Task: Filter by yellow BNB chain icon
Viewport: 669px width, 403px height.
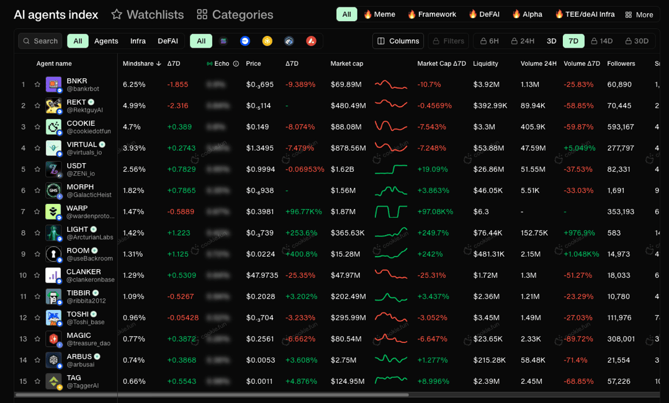Action: [267, 41]
